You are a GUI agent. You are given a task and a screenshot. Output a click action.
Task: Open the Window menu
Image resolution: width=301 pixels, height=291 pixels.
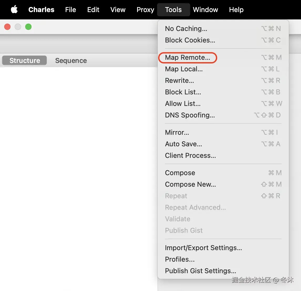[x=205, y=10]
